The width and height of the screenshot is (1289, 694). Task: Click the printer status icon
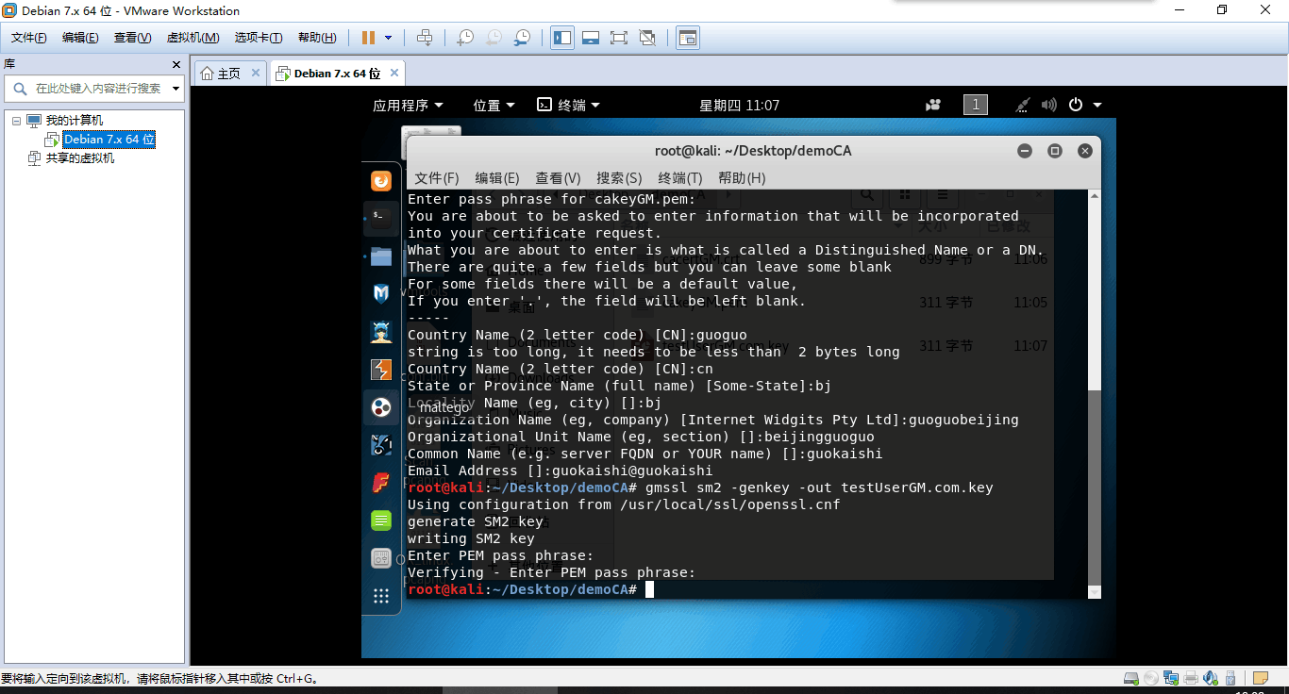point(1191,678)
